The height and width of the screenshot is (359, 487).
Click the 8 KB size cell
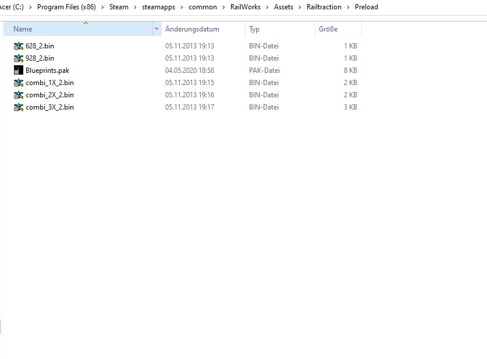coord(350,71)
